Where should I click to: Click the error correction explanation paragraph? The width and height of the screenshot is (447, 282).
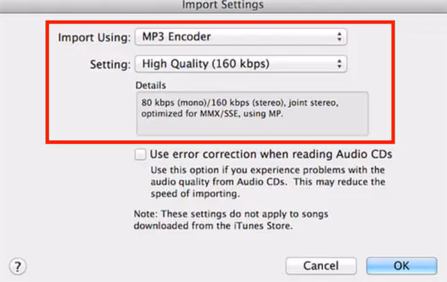click(x=268, y=182)
